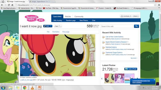The image size is (161, 90).
Task: Click the blue search magnifier button
Action: (x=136, y=26)
